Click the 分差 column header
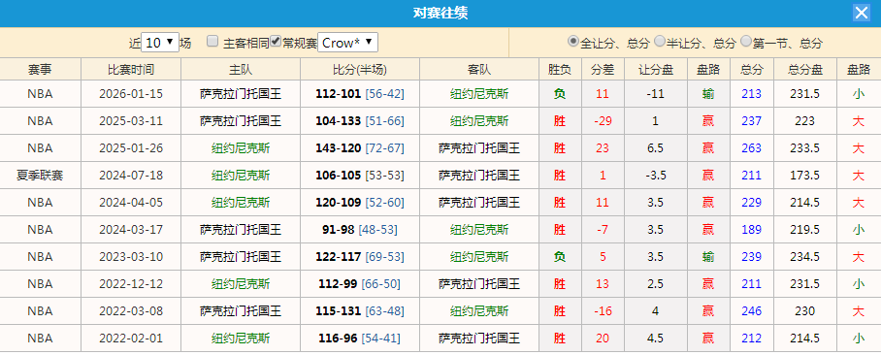The image size is (881, 355). [x=603, y=70]
